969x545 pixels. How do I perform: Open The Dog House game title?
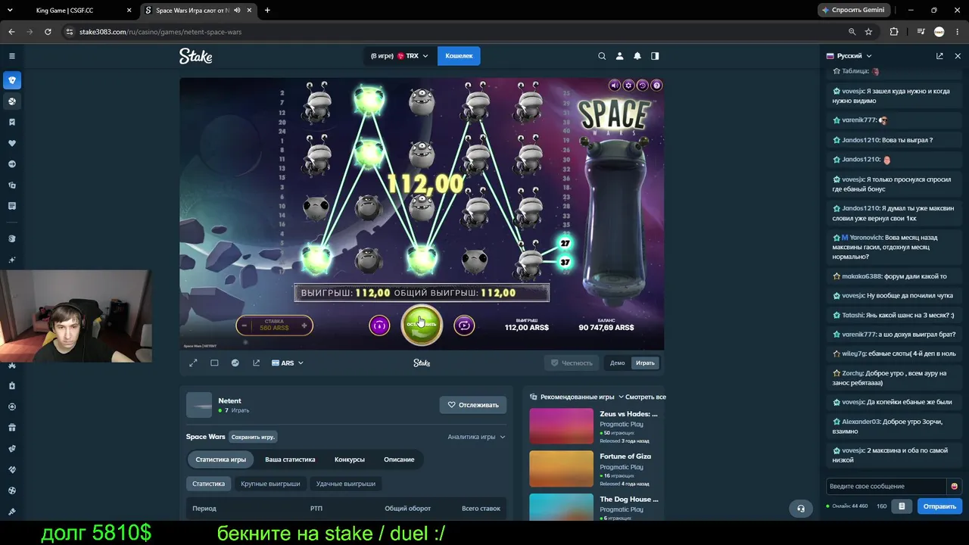click(629, 500)
